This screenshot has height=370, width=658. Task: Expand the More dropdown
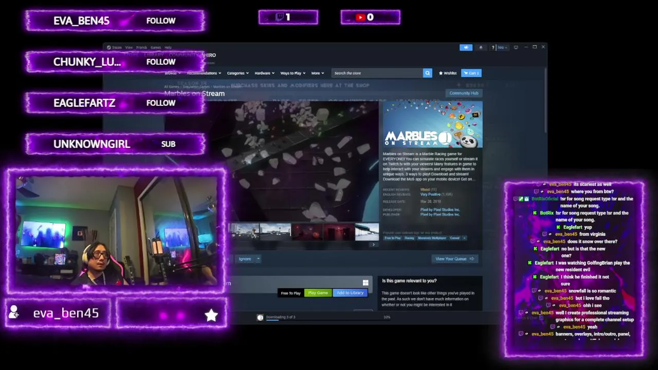pos(317,73)
